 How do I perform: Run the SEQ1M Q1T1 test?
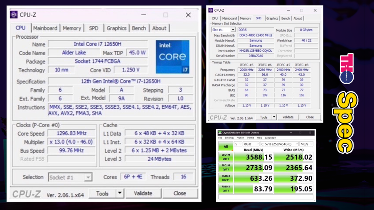[226, 167]
